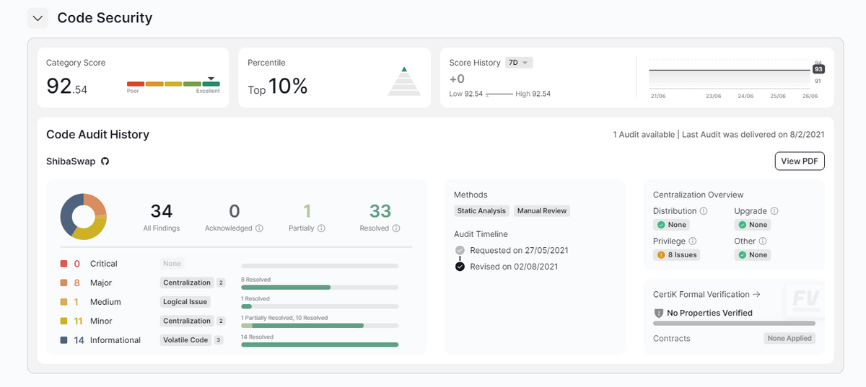Select the Manual Review method tag
The image size is (866, 387).
click(x=542, y=211)
